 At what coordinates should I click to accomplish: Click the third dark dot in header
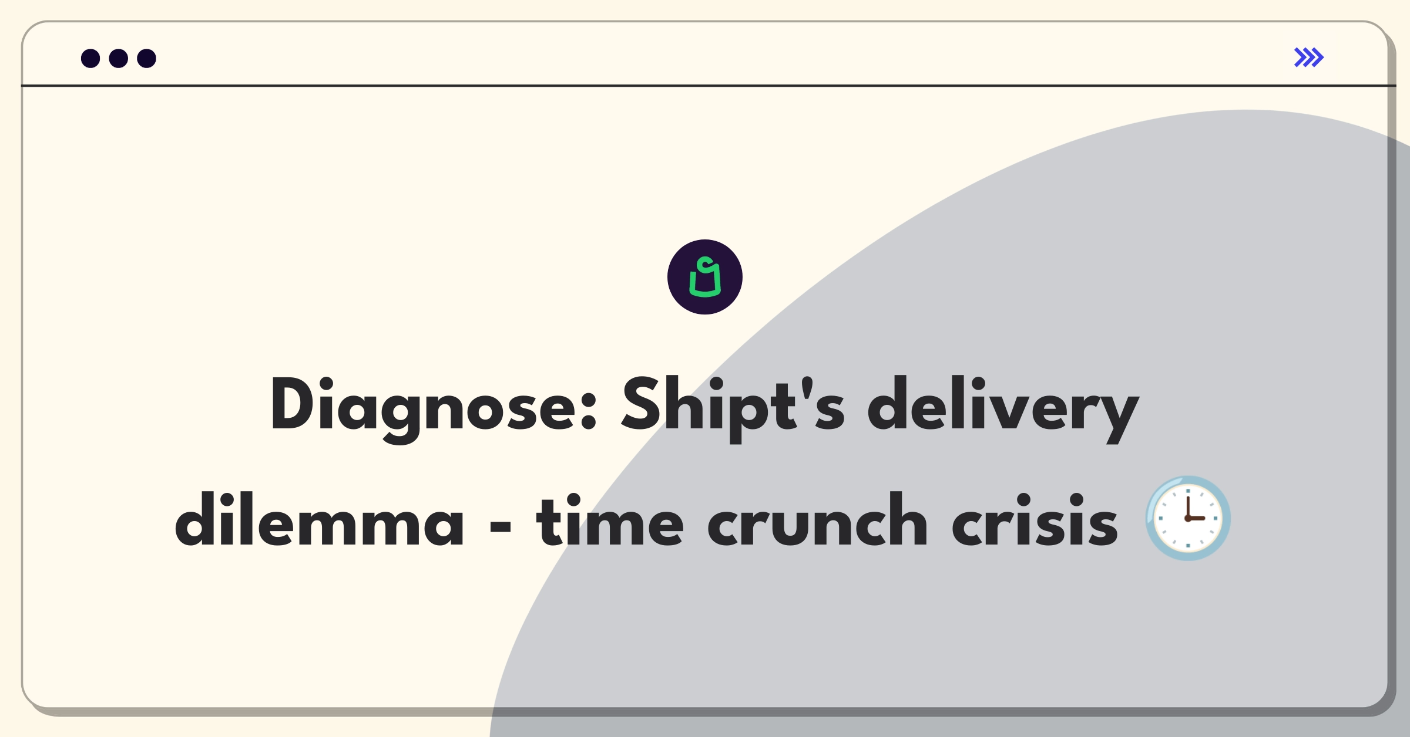pyautogui.click(x=147, y=58)
